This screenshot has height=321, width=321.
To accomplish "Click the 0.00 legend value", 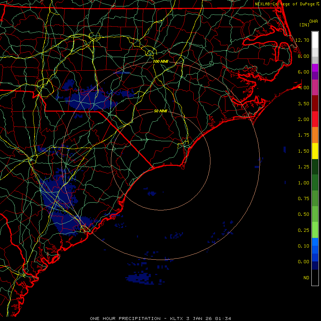I will pos(304,262).
